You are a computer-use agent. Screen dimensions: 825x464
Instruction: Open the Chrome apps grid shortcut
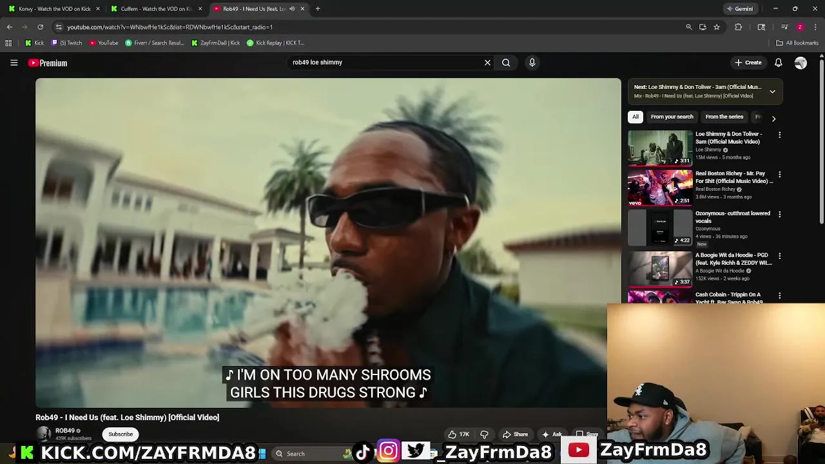click(x=8, y=43)
